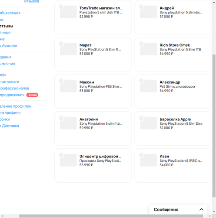Screen dimensions: 216x218
Task: Click the 53 000 ₽ price text
Action: pos(86,91)
